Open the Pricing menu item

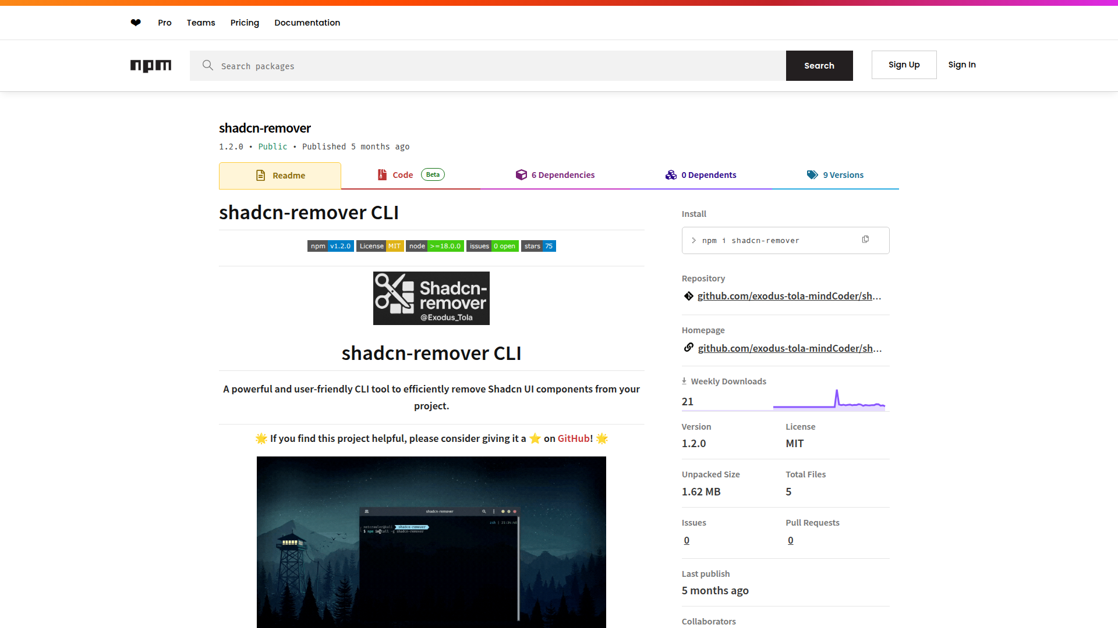tap(245, 23)
